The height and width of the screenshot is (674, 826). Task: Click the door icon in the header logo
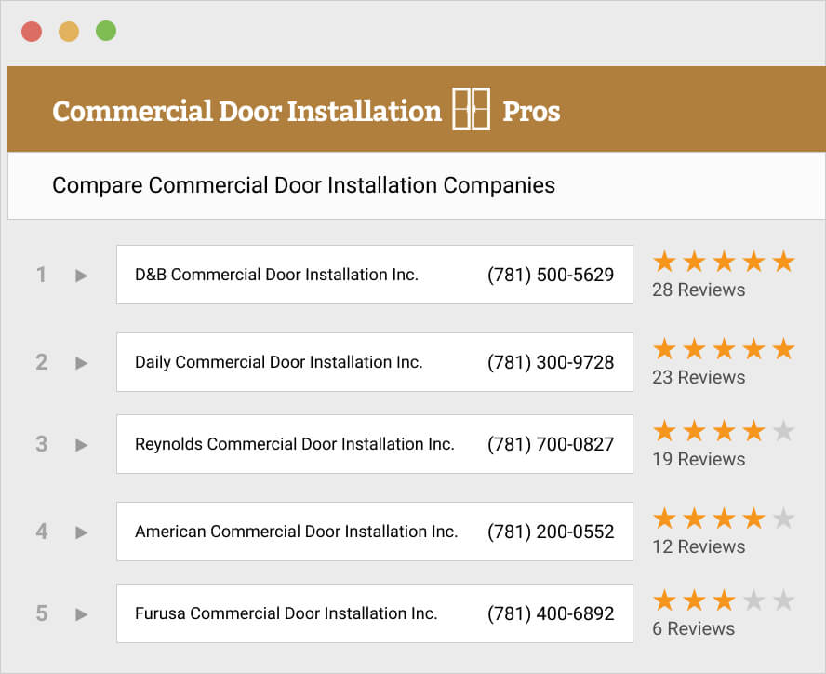pos(473,111)
